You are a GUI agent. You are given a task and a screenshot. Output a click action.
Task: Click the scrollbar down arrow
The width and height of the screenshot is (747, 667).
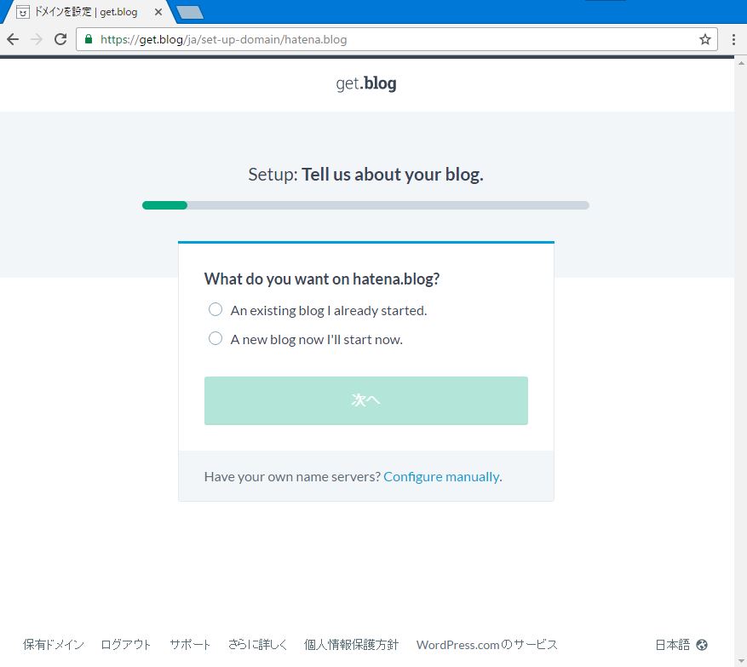coord(741,661)
